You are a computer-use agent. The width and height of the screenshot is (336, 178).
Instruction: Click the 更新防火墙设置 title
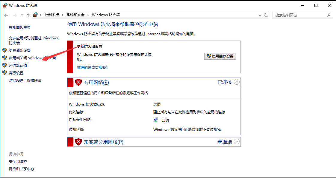click(x=90, y=46)
